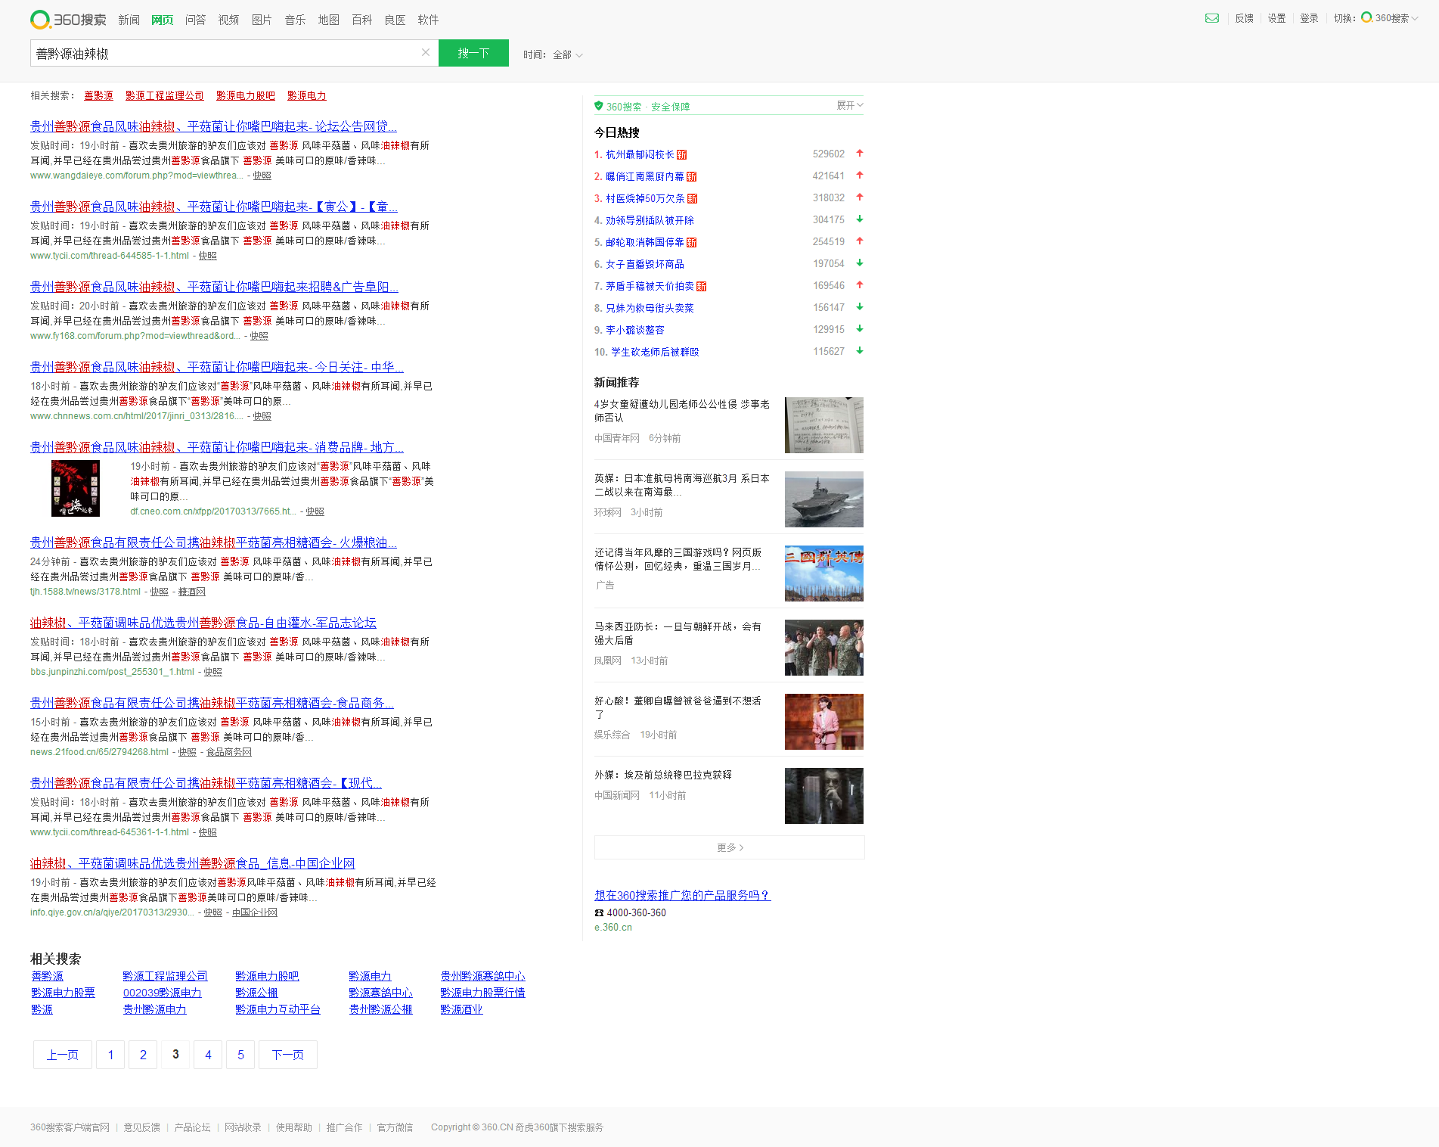Switch to the 地图 tab
The image size is (1439, 1147).
click(x=328, y=20)
